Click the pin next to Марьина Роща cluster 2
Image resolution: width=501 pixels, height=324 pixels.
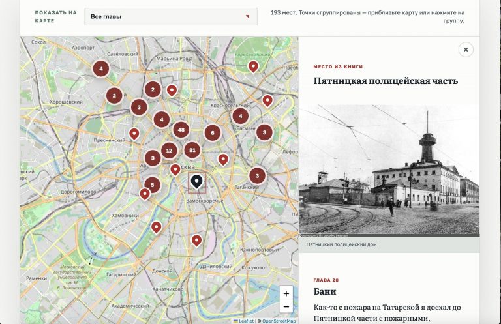point(172,91)
